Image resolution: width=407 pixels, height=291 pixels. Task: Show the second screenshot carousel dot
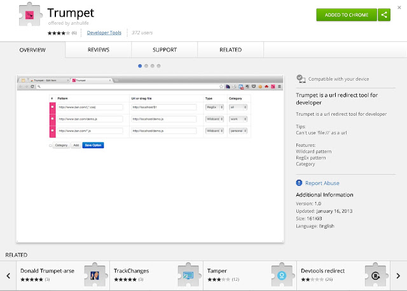[146, 66]
